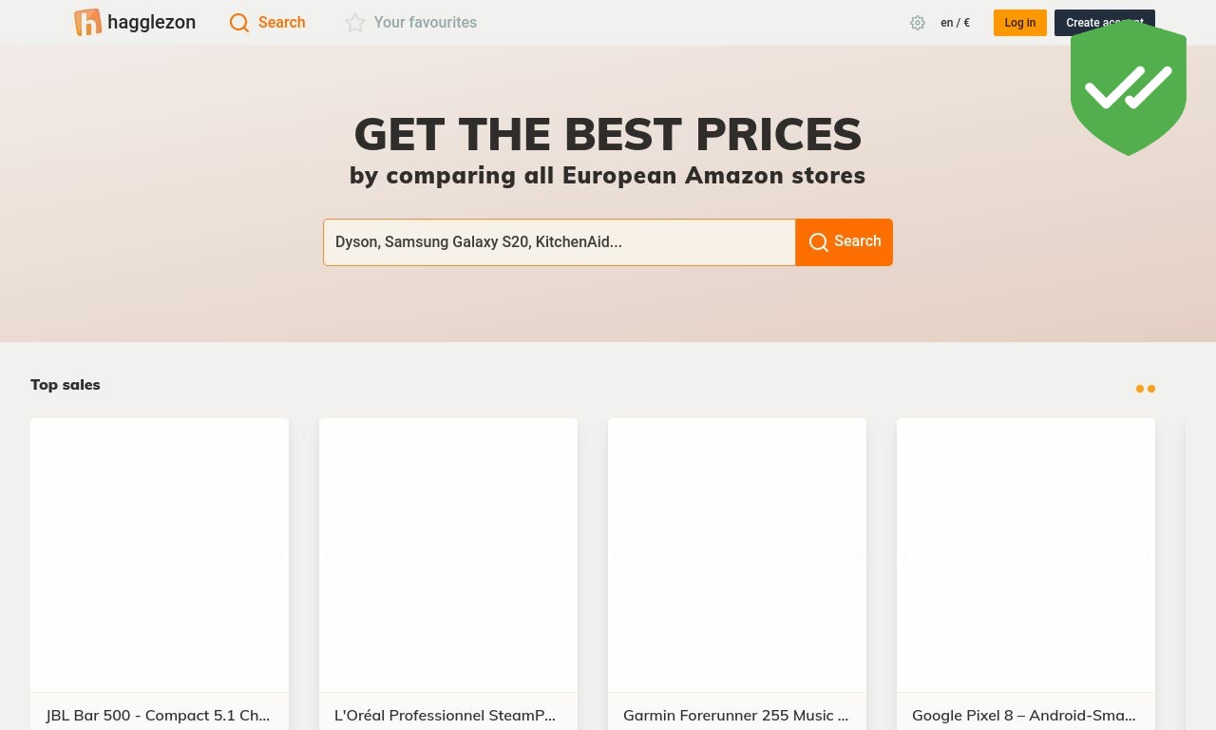1216x730 pixels.
Task: Open the Search nav item
Action: (268, 22)
